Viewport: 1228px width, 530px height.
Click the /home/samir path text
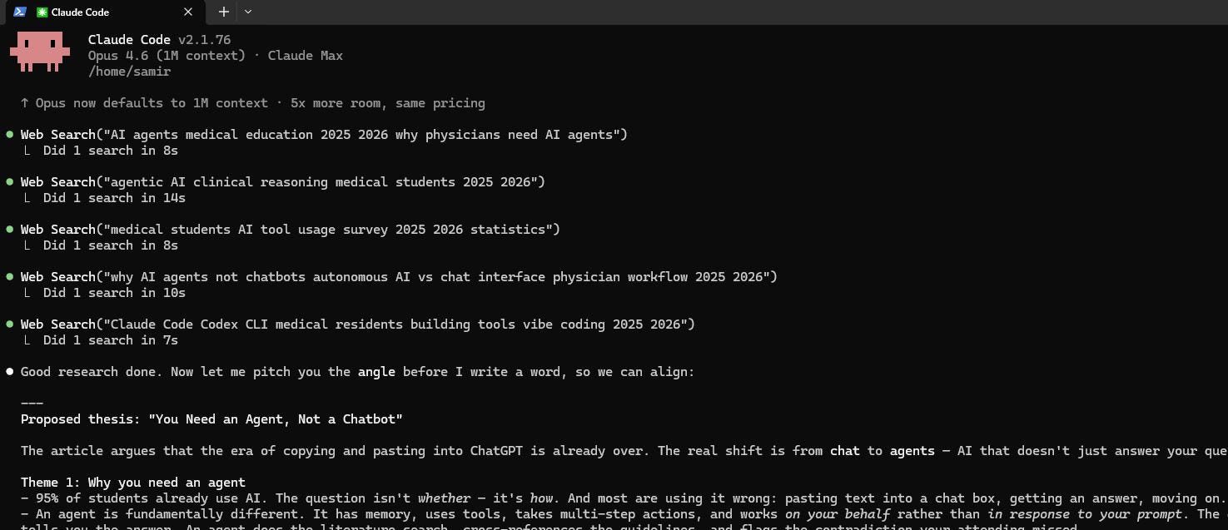129,72
